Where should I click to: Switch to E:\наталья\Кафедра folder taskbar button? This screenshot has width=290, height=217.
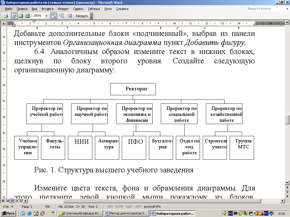coord(80,214)
